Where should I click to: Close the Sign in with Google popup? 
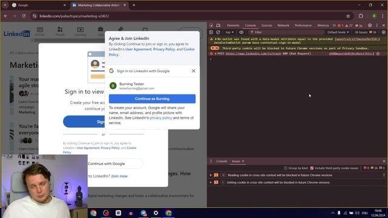point(193,71)
